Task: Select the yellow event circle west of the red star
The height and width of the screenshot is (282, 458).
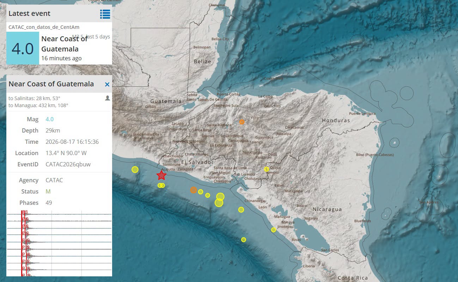Action: pos(135,170)
